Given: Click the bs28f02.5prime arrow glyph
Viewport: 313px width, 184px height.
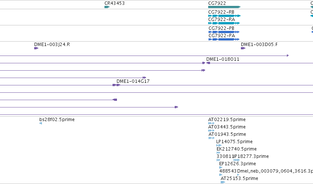Looking at the screenshot, I should [41, 123].
